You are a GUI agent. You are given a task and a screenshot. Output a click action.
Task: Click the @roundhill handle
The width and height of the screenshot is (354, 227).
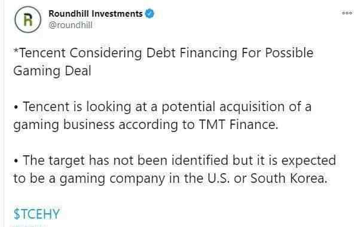[x=71, y=25]
